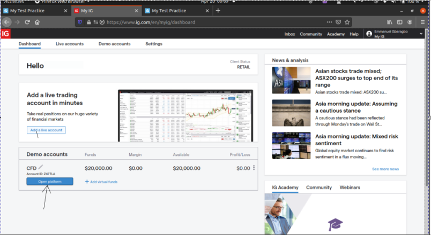Toggle the sidebar view icon
This screenshot has width=431, height=235.
tap(400, 22)
